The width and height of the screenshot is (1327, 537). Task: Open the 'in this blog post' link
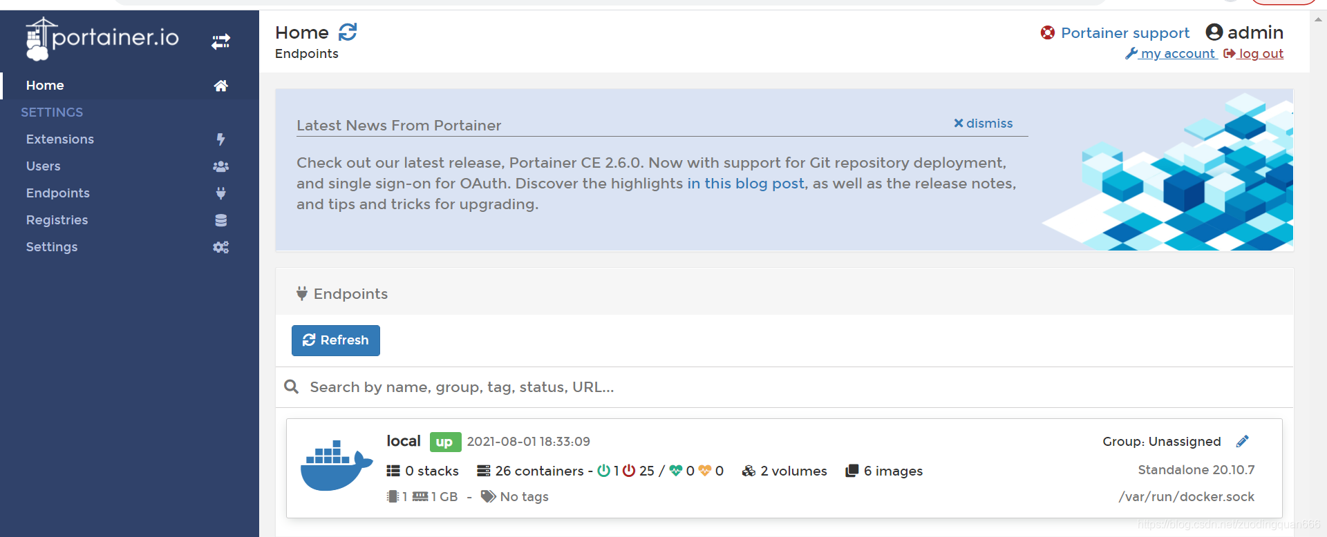pyautogui.click(x=746, y=184)
